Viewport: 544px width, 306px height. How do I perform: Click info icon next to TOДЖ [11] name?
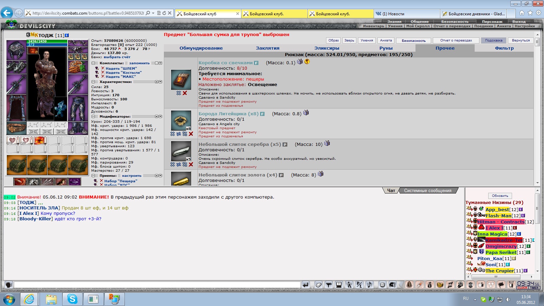pyautogui.click(x=67, y=35)
